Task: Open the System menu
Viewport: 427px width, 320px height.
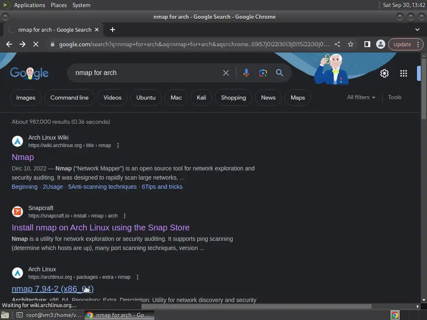Action: point(81,5)
